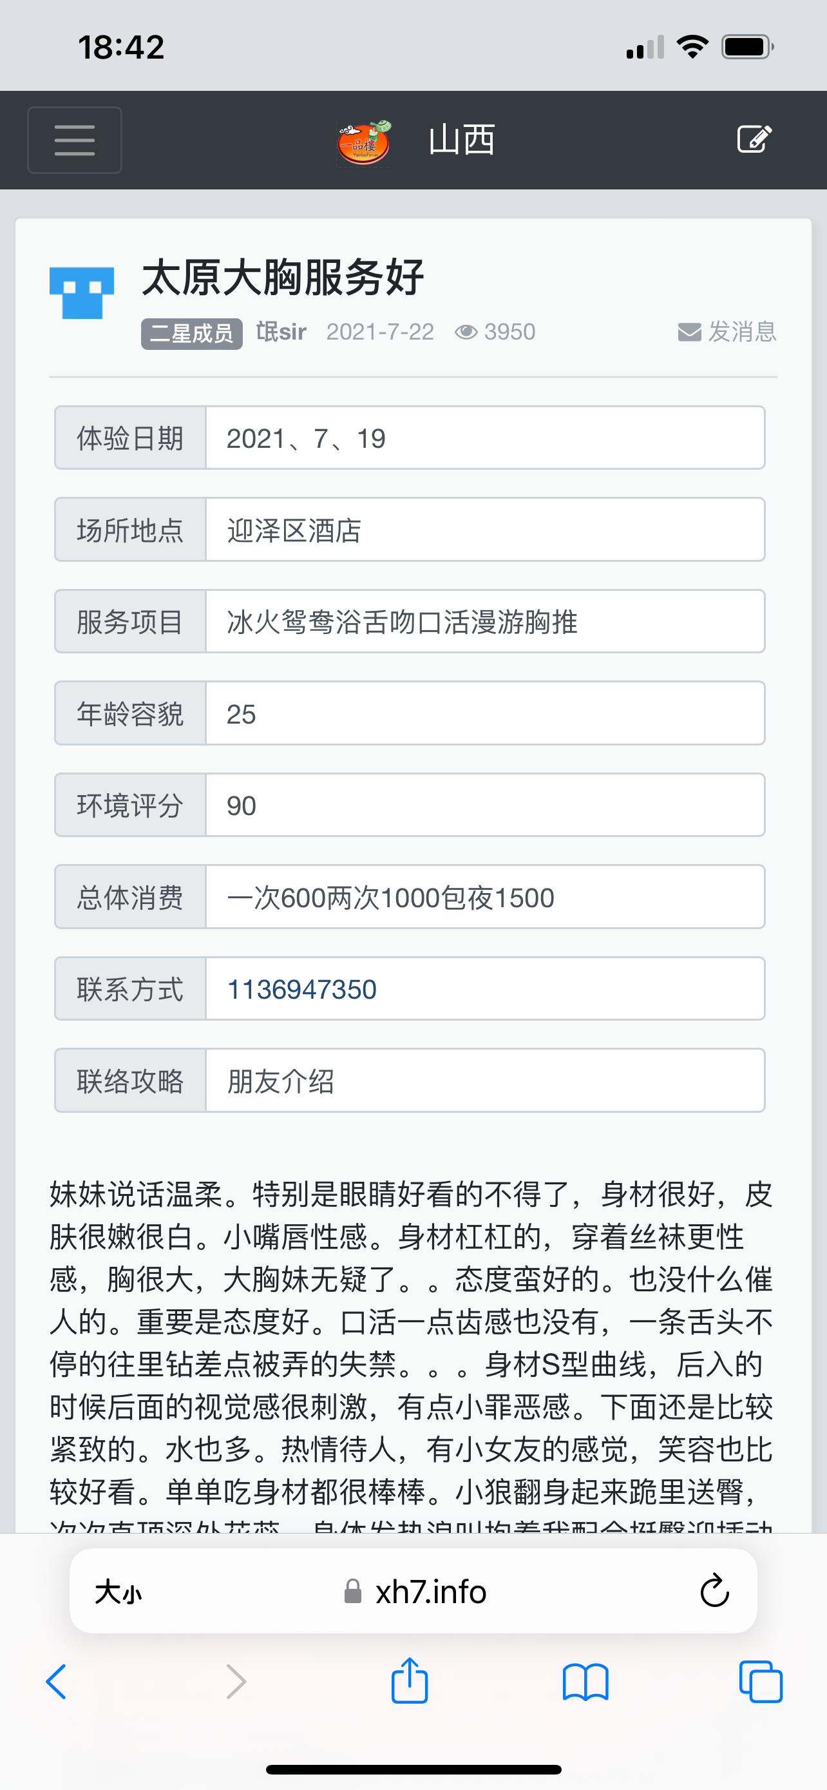Open the hamburger navigation menu
827x1790 pixels.
73,140
